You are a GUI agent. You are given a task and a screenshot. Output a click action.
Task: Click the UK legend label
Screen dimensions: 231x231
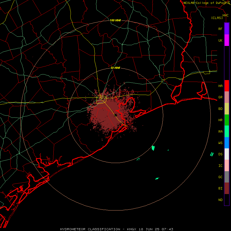coord(220,41)
